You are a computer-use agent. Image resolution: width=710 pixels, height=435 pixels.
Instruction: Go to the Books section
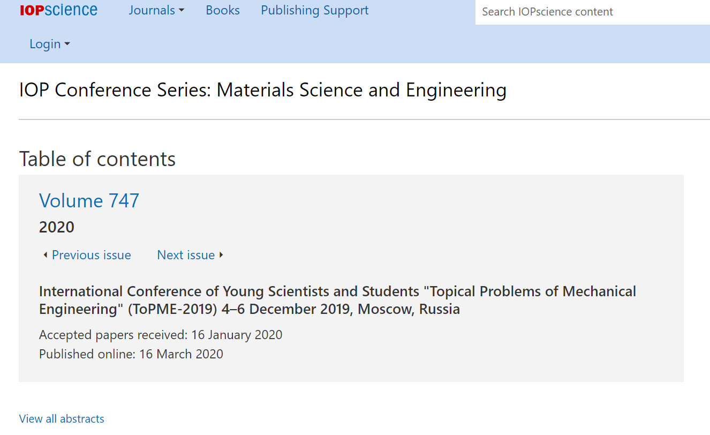[x=223, y=10]
